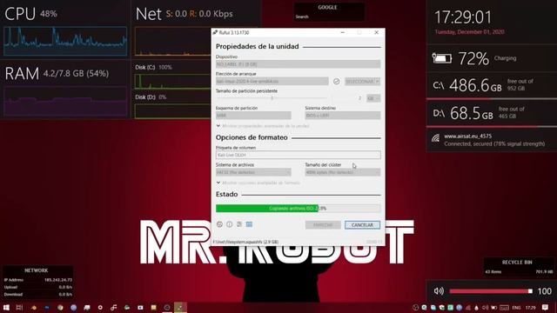Open Rufus application settings sliders icon
Viewport: 557px width, 313px height.
click(239, 224)
